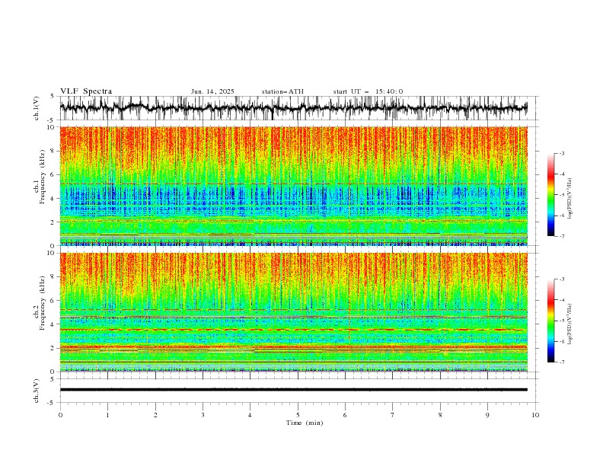Click the '-7' label on upper color bar

(x=562, y=236)
